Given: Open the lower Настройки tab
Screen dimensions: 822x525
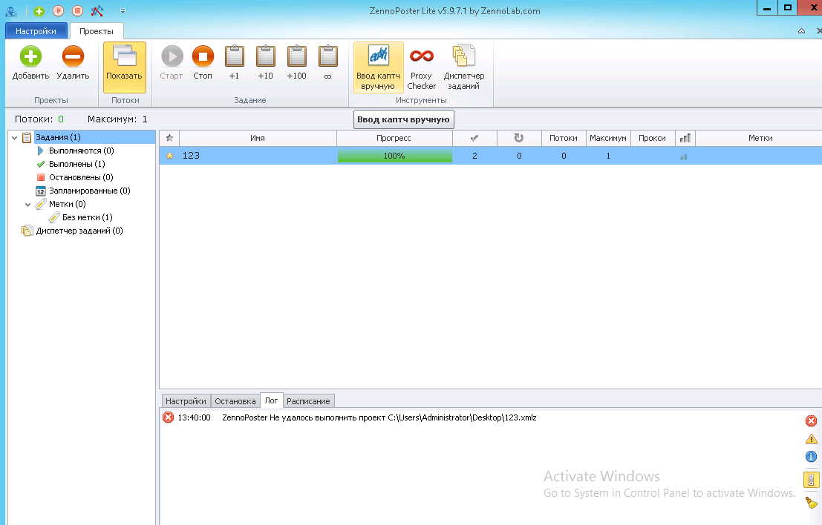Looking at the screenshot, I should [x=186, y=401].
